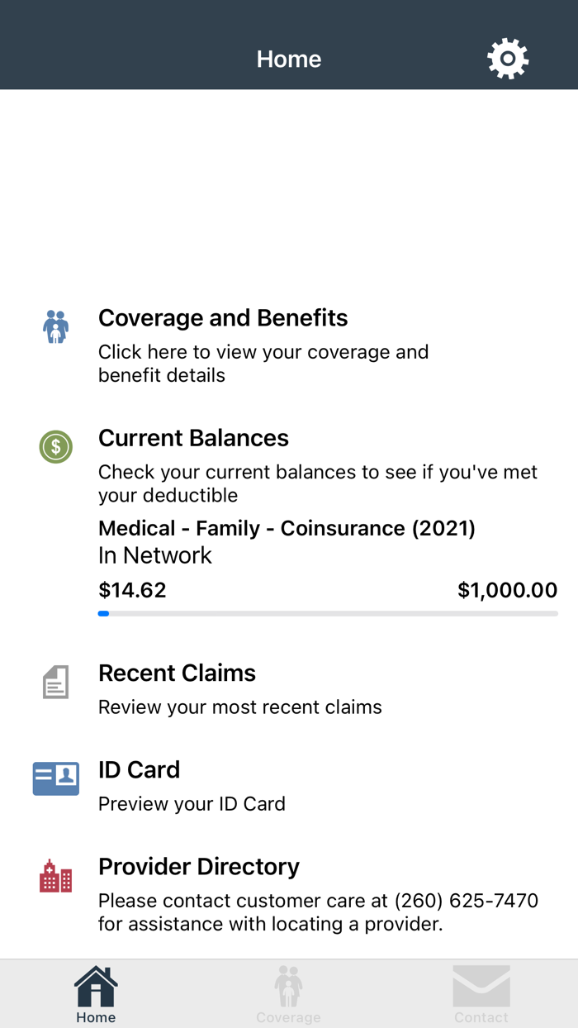Viewport: 578px width, 1028px height.
Task: Click the ID Card section title
Action: coord(139,769)
